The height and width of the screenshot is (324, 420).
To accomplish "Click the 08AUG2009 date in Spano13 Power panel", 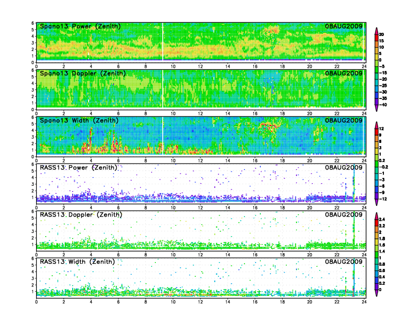I will click(x=344, y=26).
